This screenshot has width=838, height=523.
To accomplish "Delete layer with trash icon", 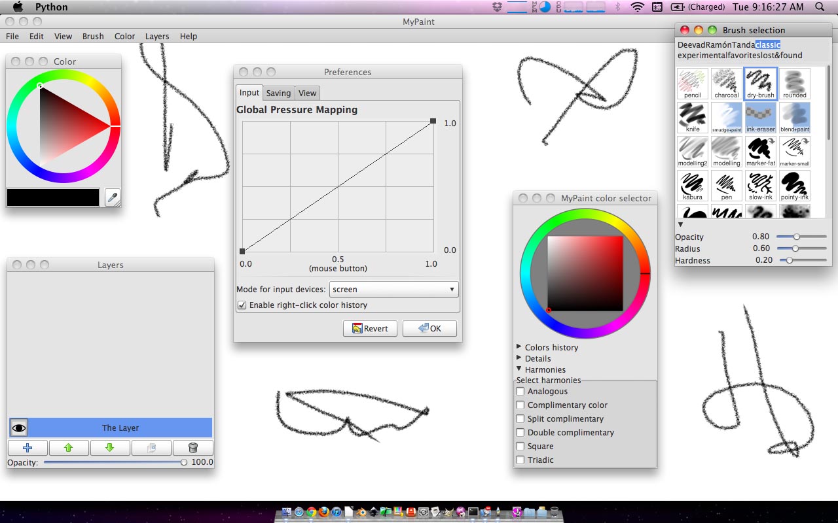I will click(192, 448).
